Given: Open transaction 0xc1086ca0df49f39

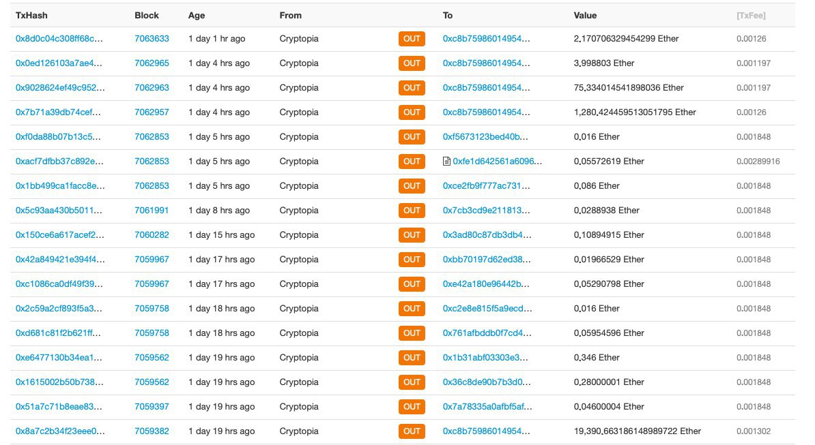Looking at the screenshot, I should [x=59, y=284].
